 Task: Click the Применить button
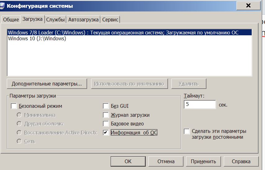[203, 161]
